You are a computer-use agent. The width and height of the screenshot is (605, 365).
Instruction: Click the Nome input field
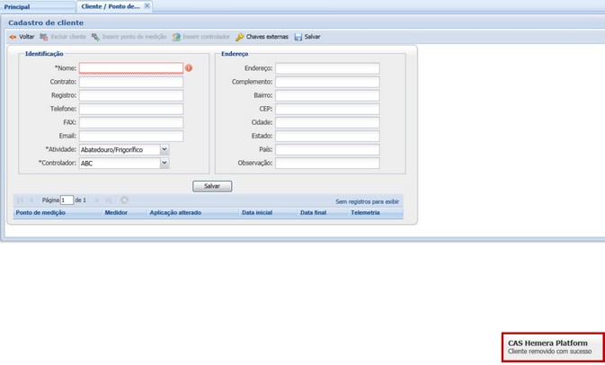pyautogui.click(x=130, y=68)
